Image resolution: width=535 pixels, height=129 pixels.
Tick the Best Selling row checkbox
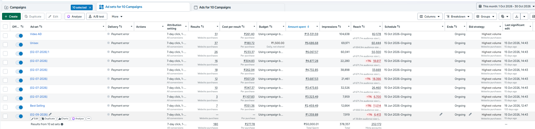tap(5, 107)
